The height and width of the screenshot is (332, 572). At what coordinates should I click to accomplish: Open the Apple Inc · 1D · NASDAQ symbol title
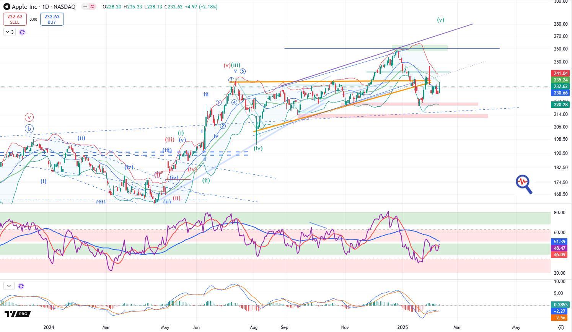(x=43, y=7)
